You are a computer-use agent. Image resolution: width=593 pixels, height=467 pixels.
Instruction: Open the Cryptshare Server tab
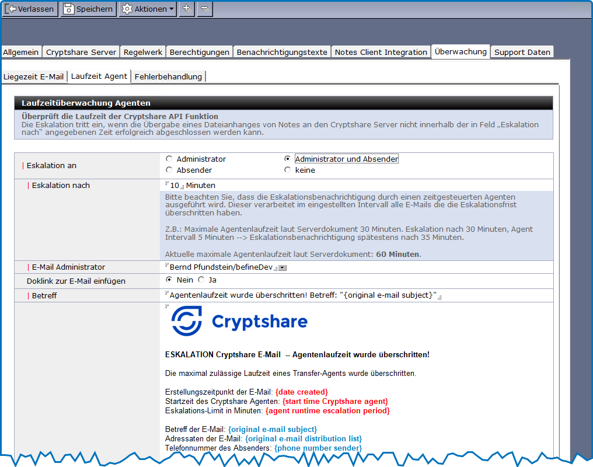81,52
